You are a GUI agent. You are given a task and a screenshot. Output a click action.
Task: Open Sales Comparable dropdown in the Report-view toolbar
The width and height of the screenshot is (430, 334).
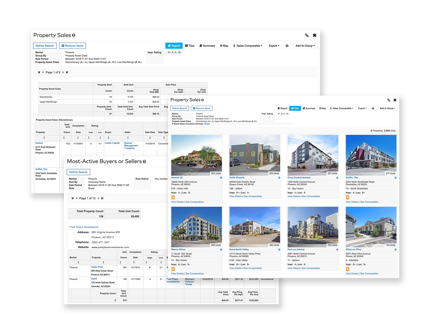click(248, 46)
